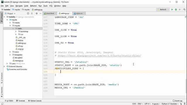
Task: Change the 4 spaces indent setting
Action: pyautogui.click(x=156, y=104)
